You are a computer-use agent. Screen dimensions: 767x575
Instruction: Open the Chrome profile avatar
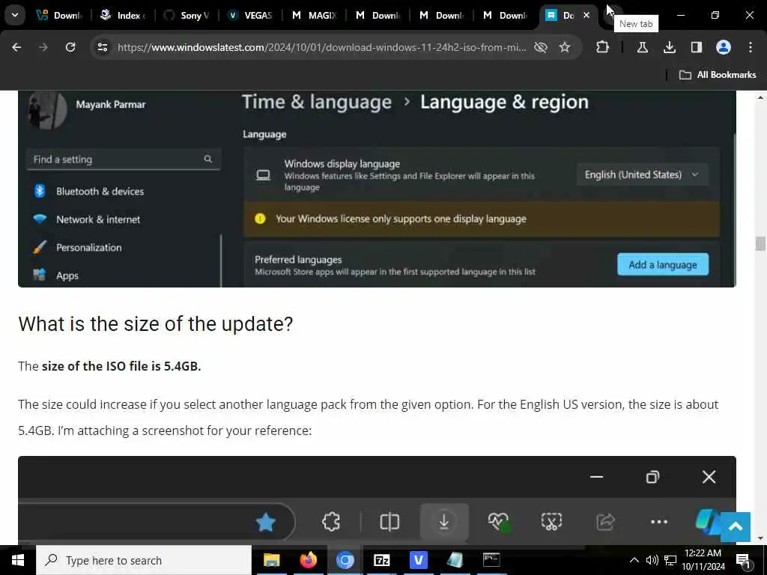click(724, 47)
